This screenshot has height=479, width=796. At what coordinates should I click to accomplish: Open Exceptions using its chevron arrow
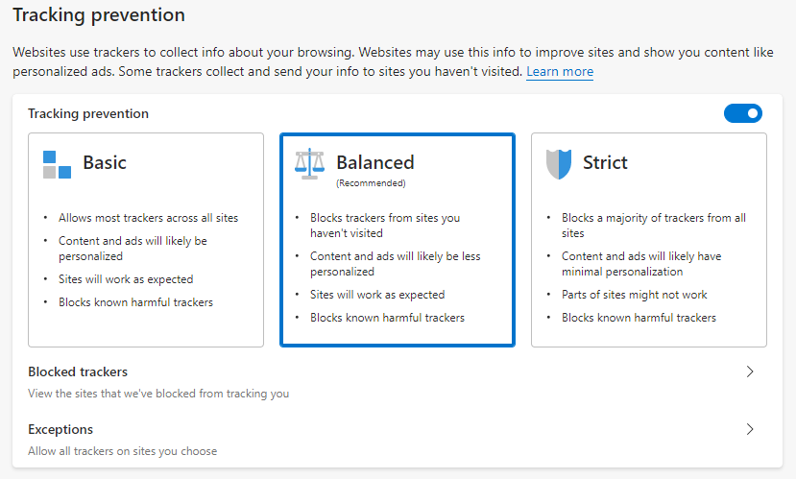pos(750,429)
